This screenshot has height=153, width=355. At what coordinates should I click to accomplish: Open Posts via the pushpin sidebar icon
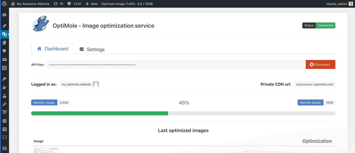(x=4, y=26)
